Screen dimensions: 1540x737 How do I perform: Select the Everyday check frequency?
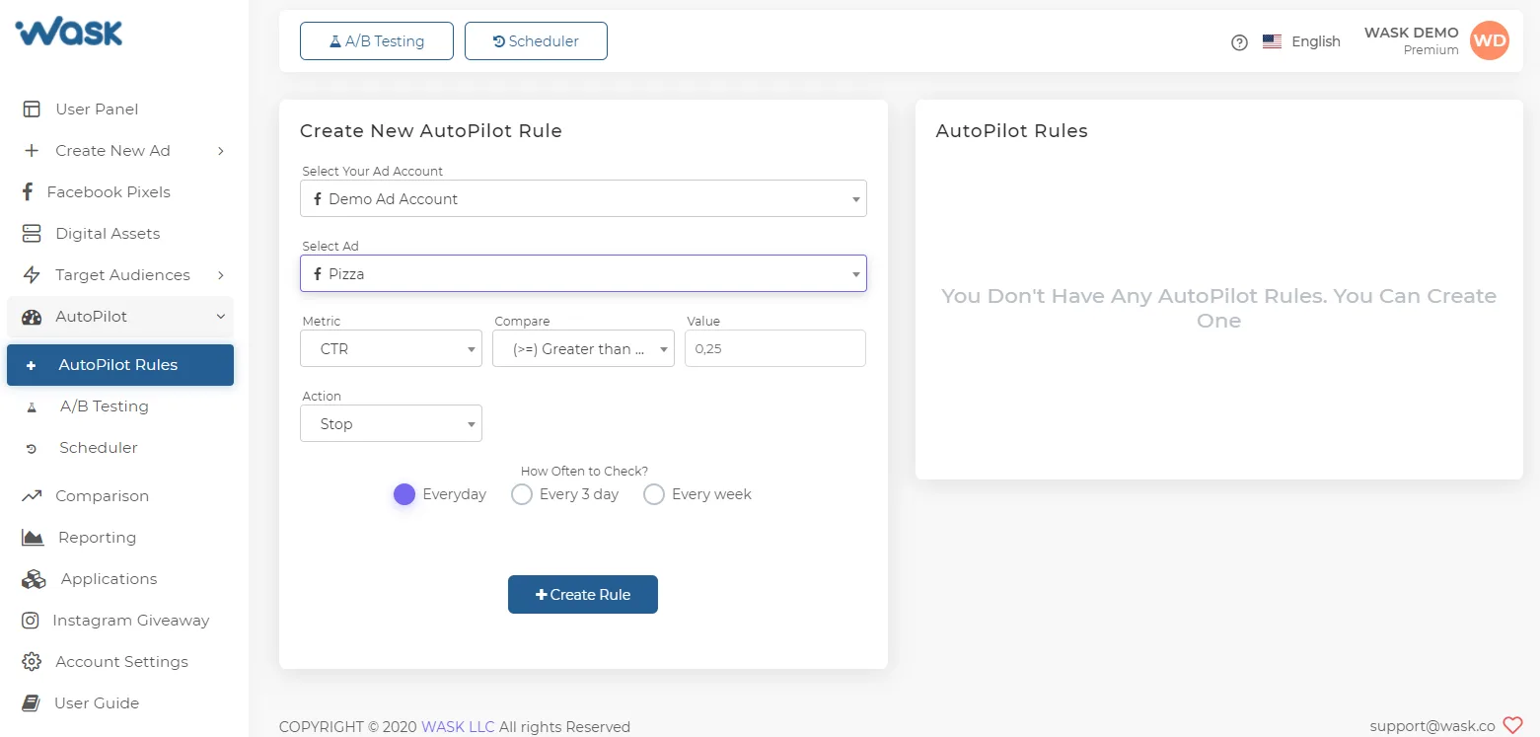[404, 494]
